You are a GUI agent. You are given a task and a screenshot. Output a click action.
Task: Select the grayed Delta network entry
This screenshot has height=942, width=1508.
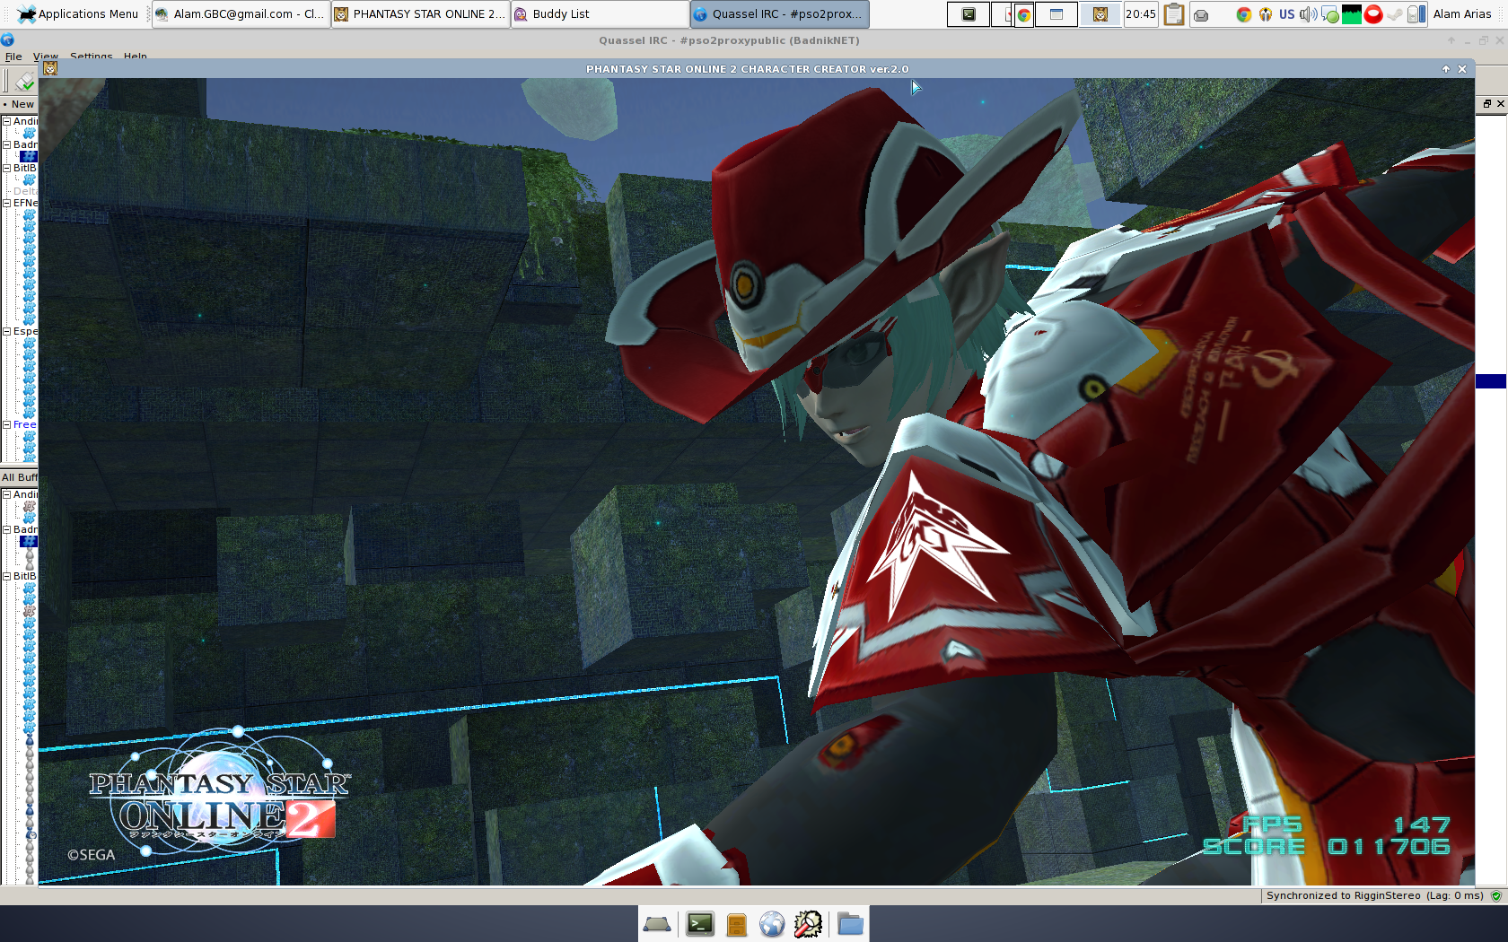click(25, 191)
